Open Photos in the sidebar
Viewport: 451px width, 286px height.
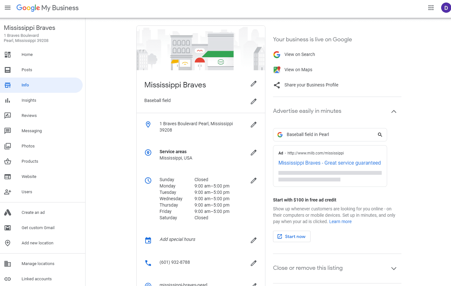point(41,146)
